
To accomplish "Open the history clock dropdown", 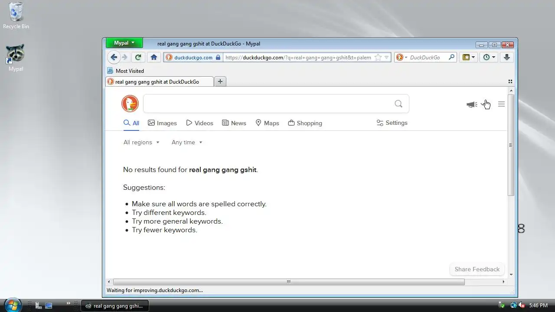I will pos(489,57).
